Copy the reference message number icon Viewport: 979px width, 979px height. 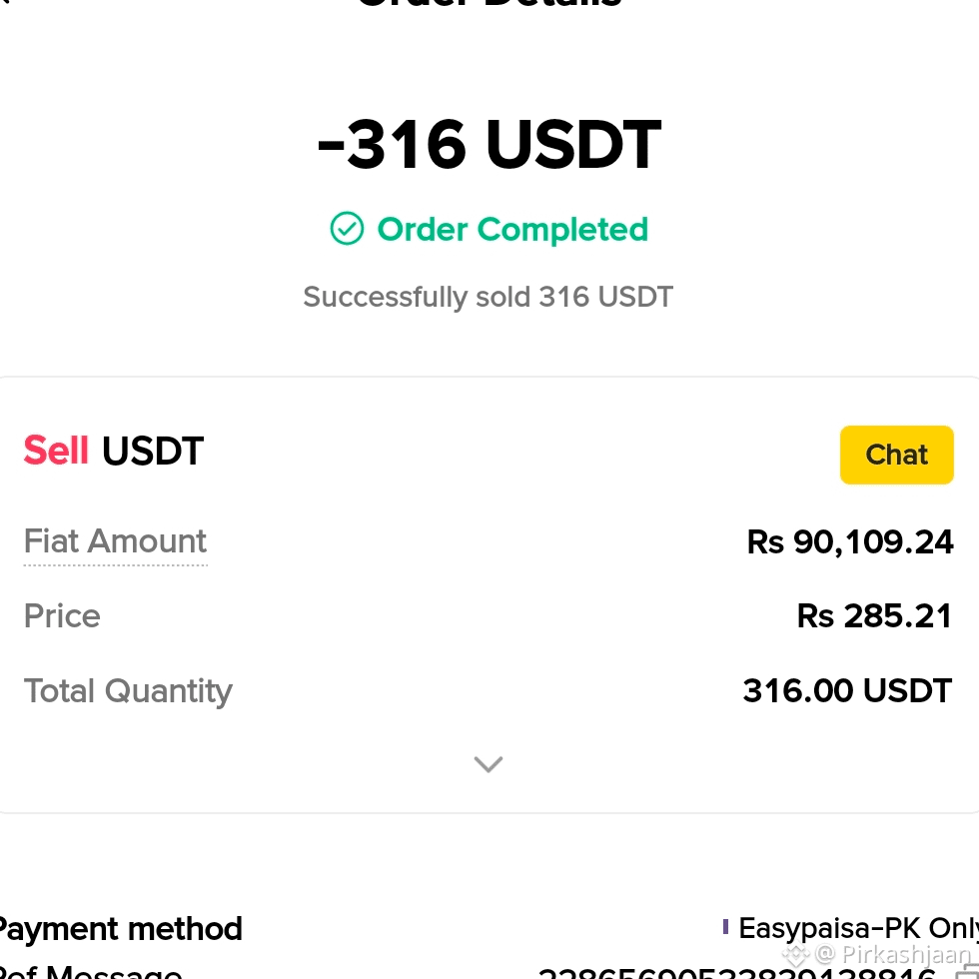pyautogui.click(x=967, y=973)
